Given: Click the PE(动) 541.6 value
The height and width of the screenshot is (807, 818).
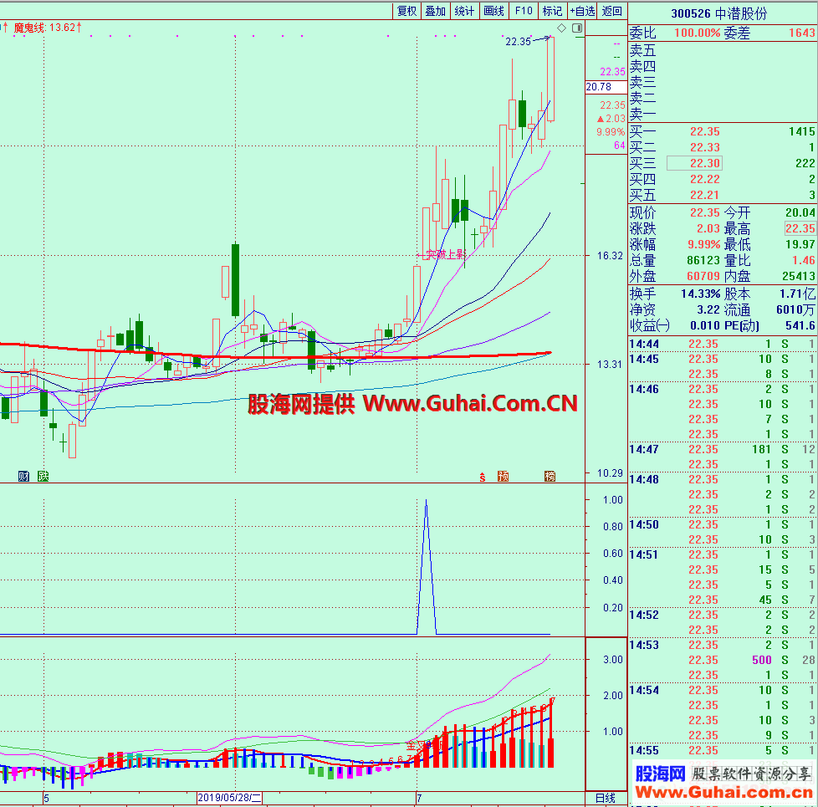Looking at the screenshot, I should coord(800,326).
